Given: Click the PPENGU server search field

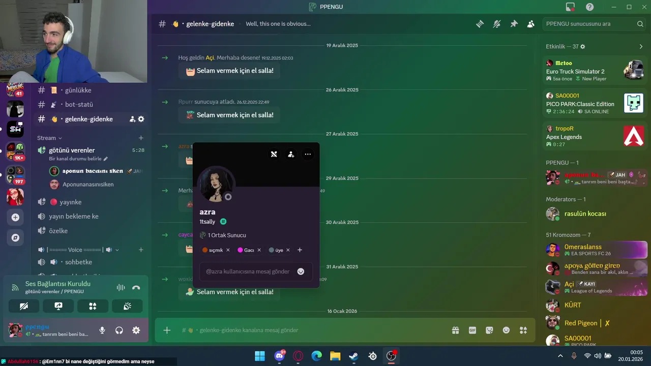Looking at the screenshot, I should 594,24.
